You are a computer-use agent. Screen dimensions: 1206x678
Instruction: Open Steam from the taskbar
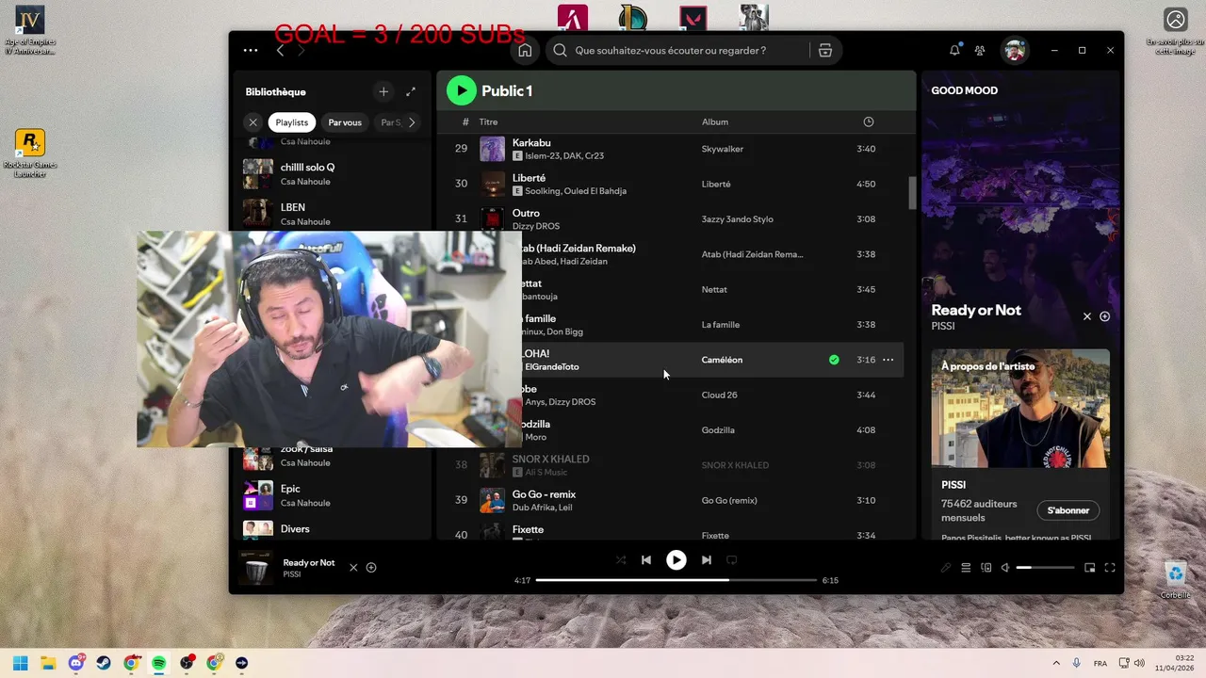point(104,663)
